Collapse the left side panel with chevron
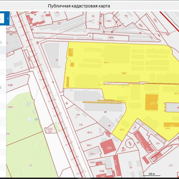This screenshot has height=179, width=179. pyautogui.click(x=8, y=18)
